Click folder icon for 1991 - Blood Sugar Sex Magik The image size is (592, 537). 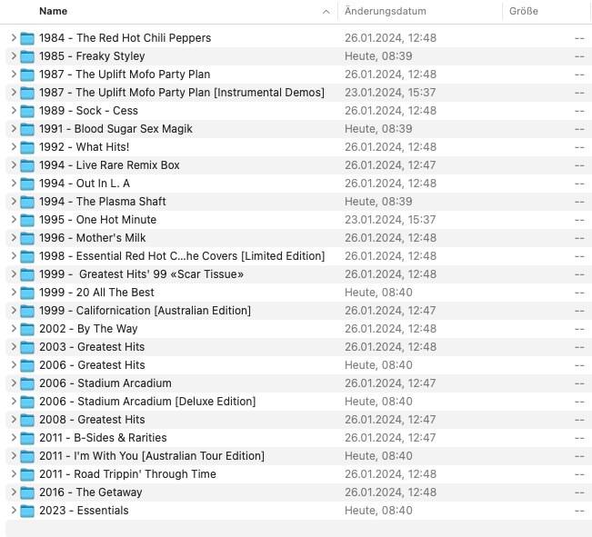click(x=26, y=129)
